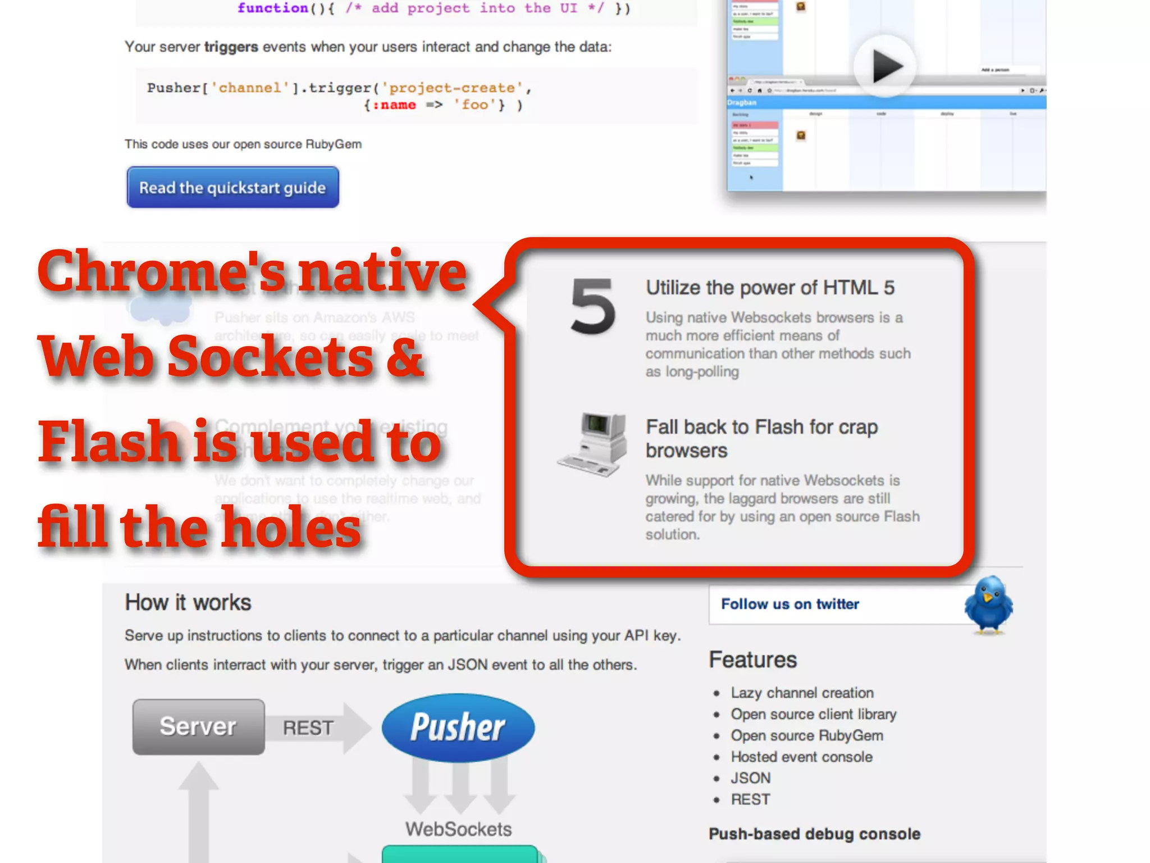This screenshot has height=863, width=1150.
Task: Click Open source RubyGem feature item
Action: click(x=806, y=735)
